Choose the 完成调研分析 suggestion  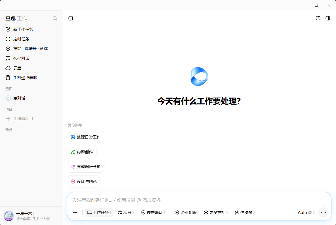(86, 167)
